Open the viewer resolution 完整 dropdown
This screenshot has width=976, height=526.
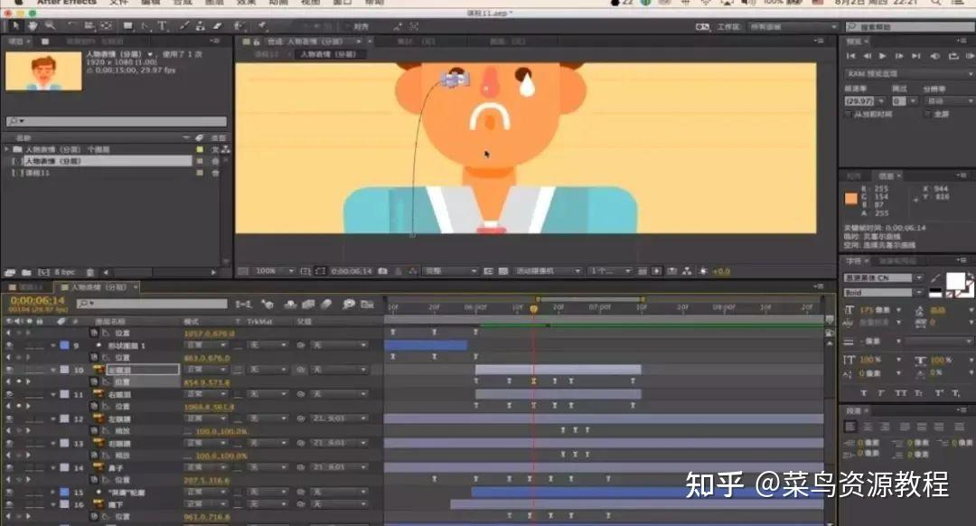pyautogui.click(x=450, y=271)
